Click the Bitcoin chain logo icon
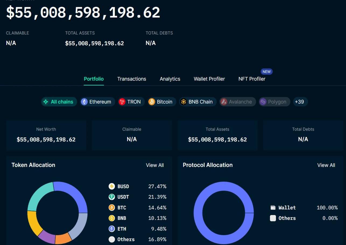 pos(152,102)
